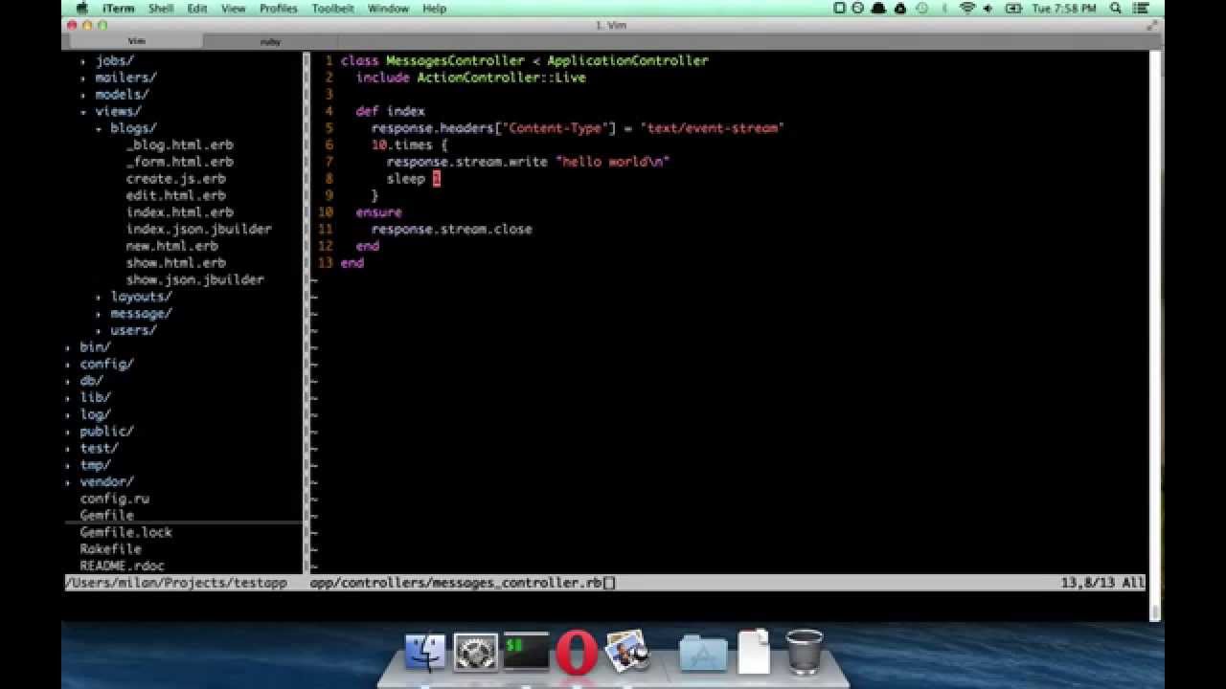Click messages_controller.rb path in status line

pyautogui.click(x=456, y=582)
